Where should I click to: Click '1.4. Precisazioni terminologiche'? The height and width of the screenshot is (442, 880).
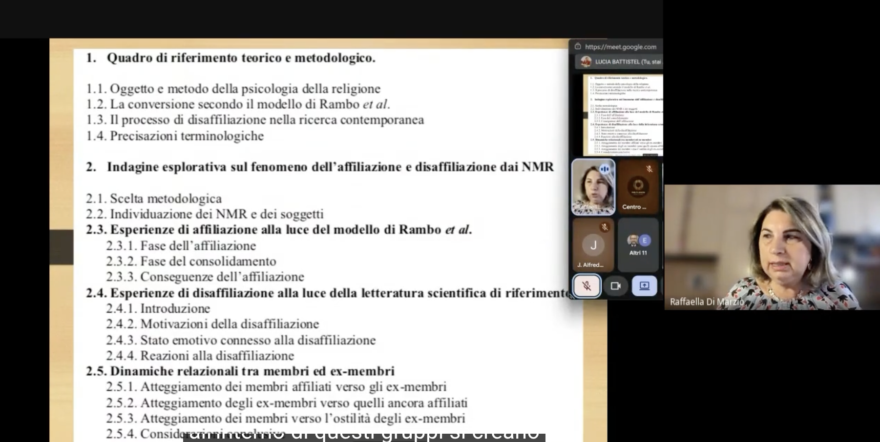click(x=175, y=136)
